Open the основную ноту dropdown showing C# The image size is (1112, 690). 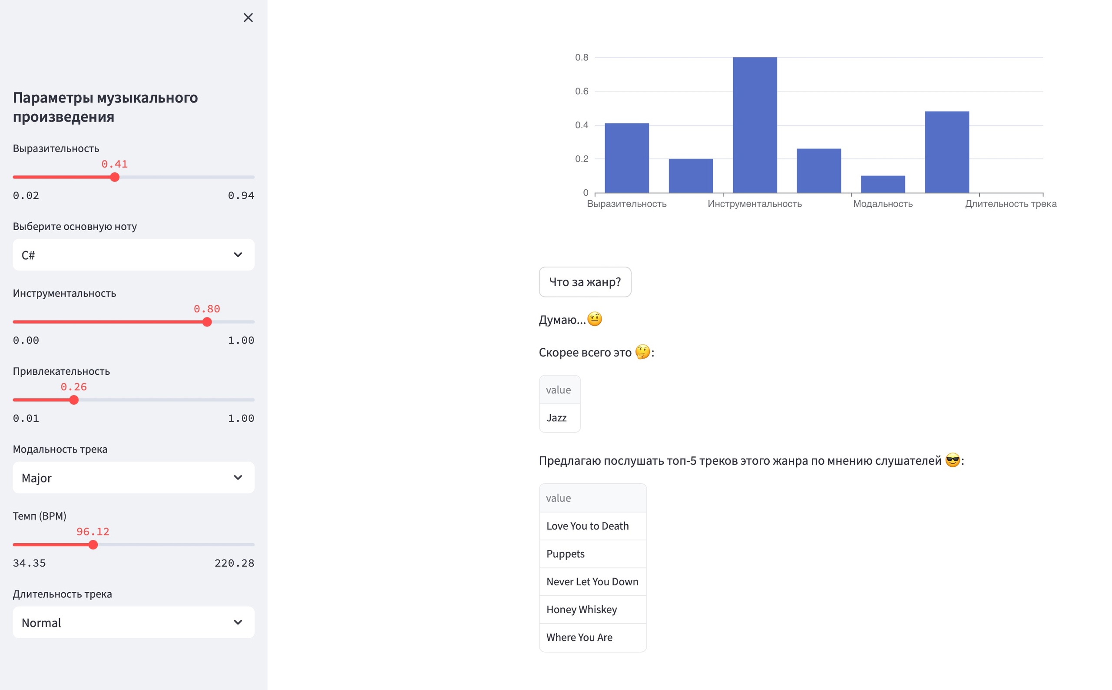point(133,254)
